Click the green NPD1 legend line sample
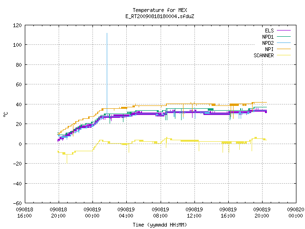Viewport: 305px width, 229px height. [x=284, y=36]
